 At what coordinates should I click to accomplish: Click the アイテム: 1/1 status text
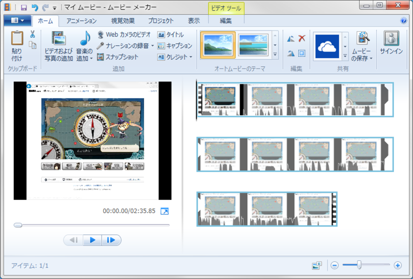pyautogui.click(x=30, y=266)
